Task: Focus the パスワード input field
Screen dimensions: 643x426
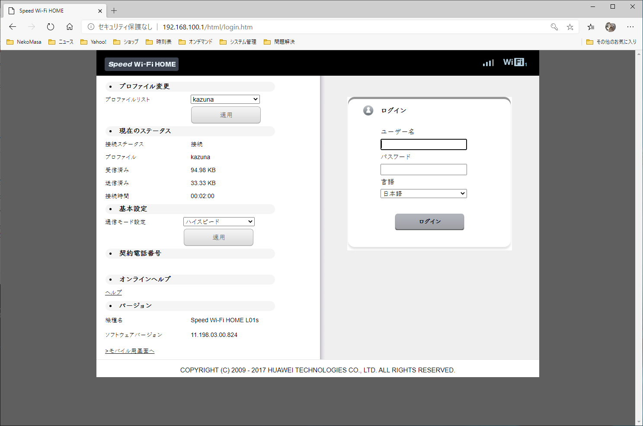Action: [424, 170]
